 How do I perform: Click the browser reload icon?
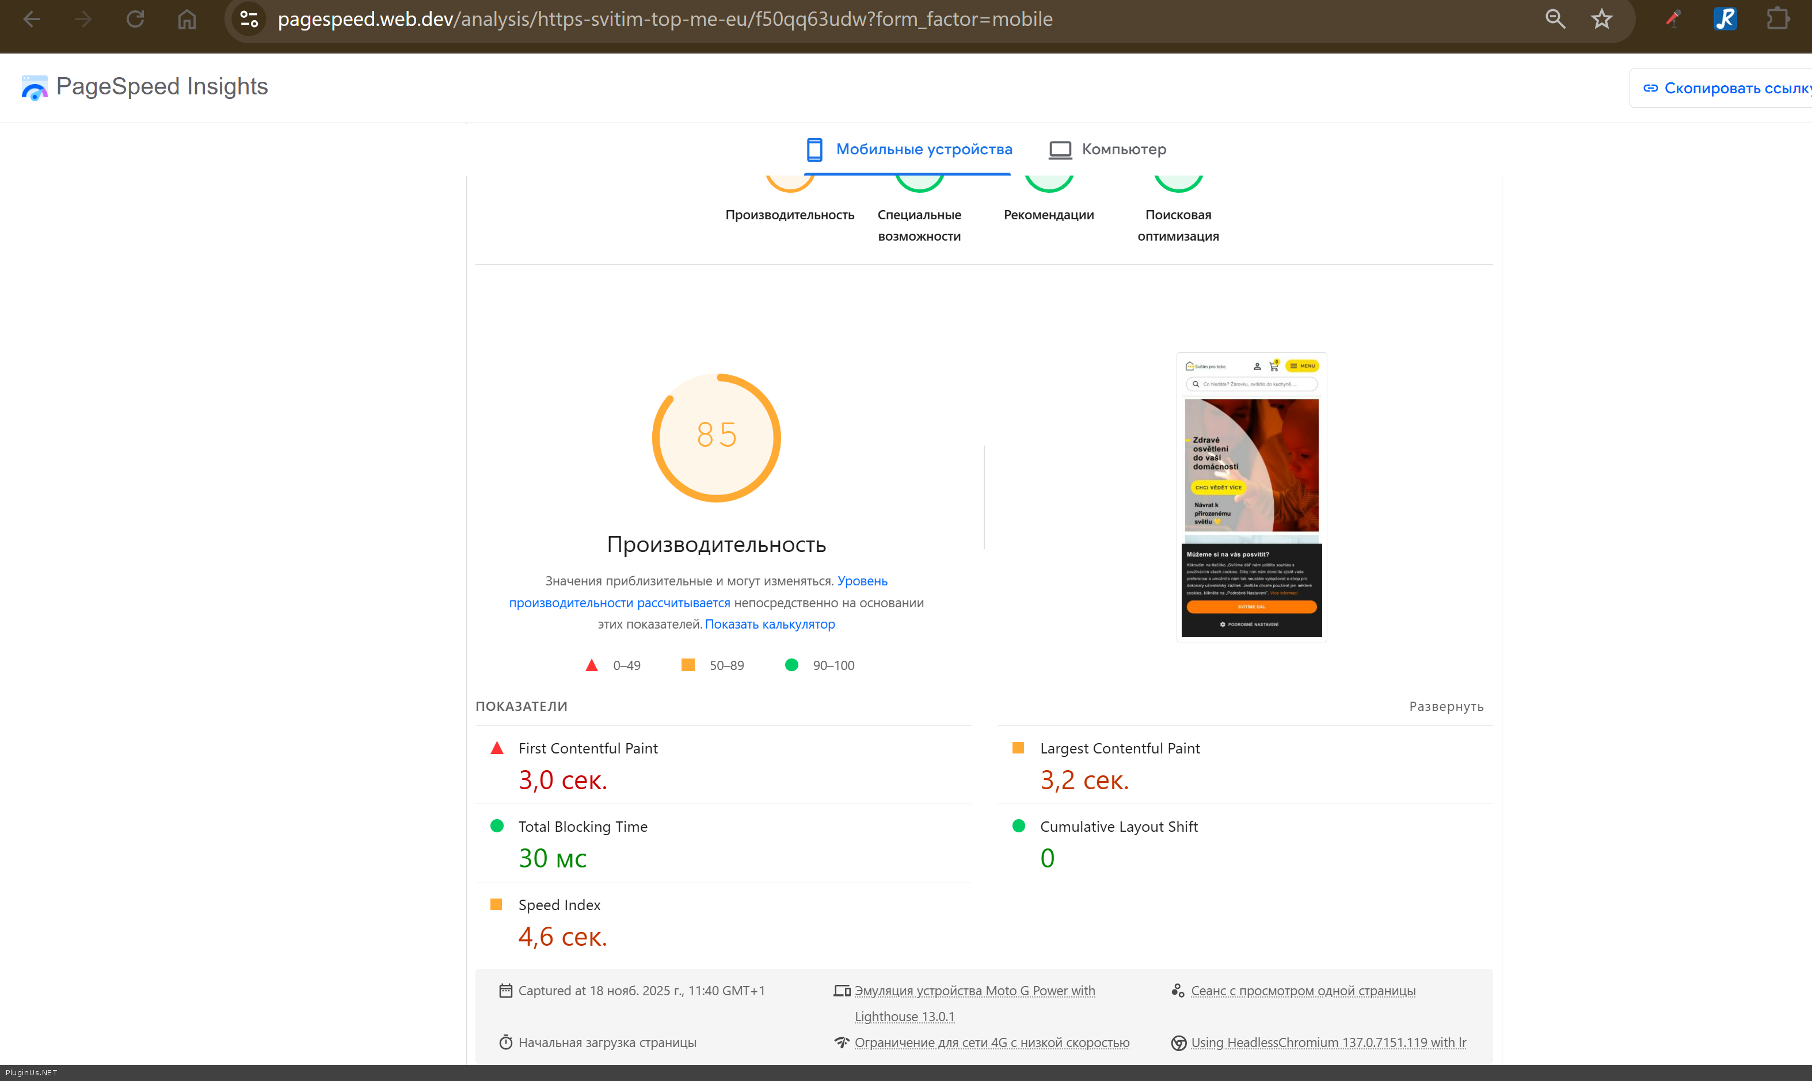click(x=135, y=19)
